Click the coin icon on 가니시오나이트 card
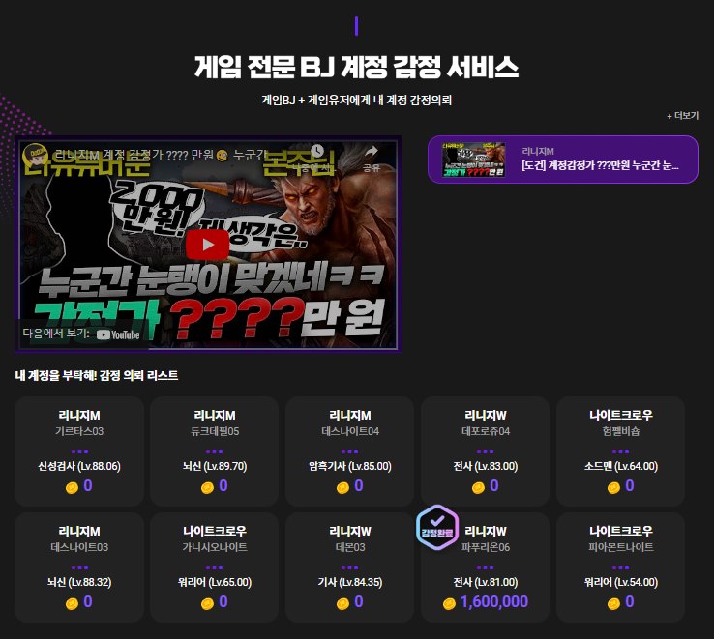Screen dimensions: 714x639 [207, 604]
